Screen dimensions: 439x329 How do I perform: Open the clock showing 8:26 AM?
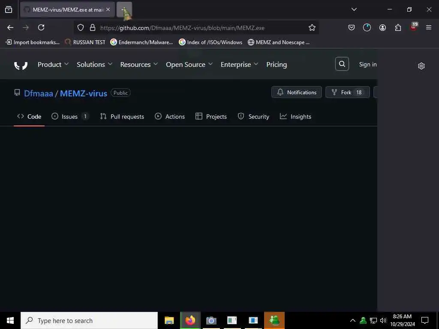(402, 320)
